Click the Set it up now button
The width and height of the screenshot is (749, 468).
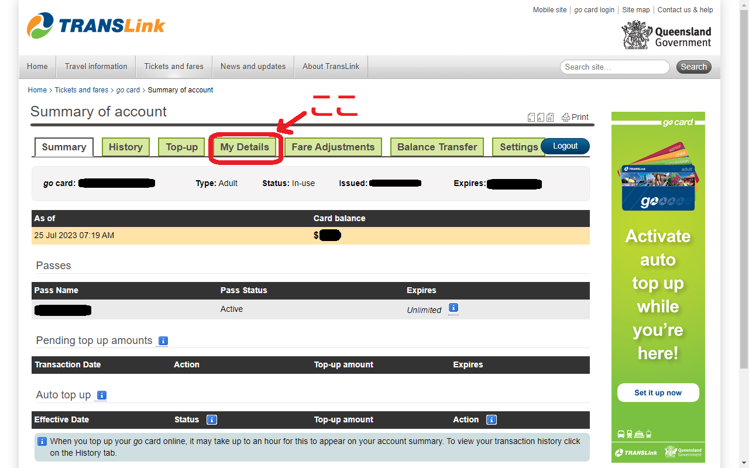tap(658, 393)
